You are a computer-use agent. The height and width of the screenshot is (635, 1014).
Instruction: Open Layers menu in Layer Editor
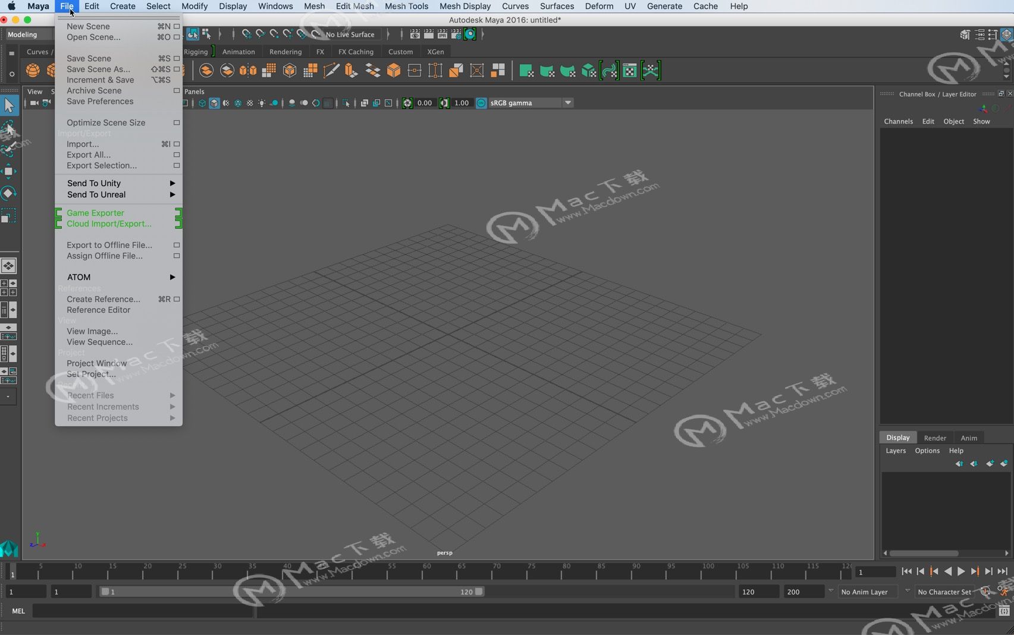pos(896,451)
